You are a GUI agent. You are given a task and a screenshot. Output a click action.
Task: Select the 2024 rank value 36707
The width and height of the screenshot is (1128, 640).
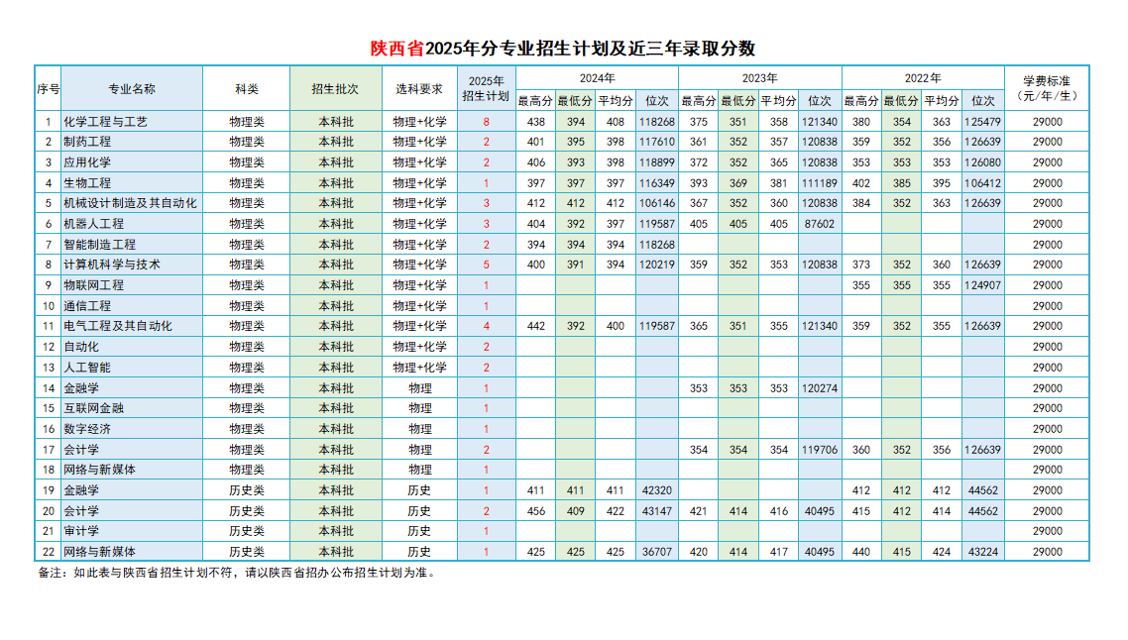click(656, 552)
